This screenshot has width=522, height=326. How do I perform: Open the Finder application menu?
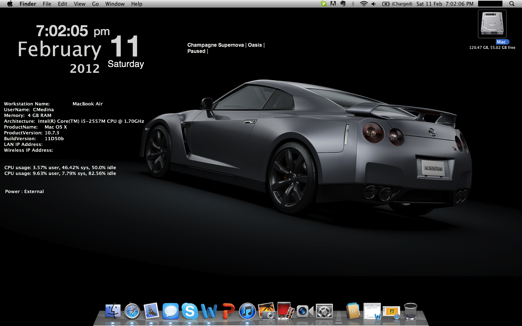28,4
